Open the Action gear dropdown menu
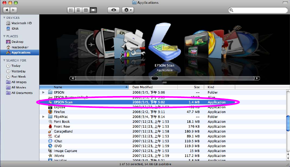The width and height of the screenshot is (290, 167). pyautogui.click(x=127, y=10)
